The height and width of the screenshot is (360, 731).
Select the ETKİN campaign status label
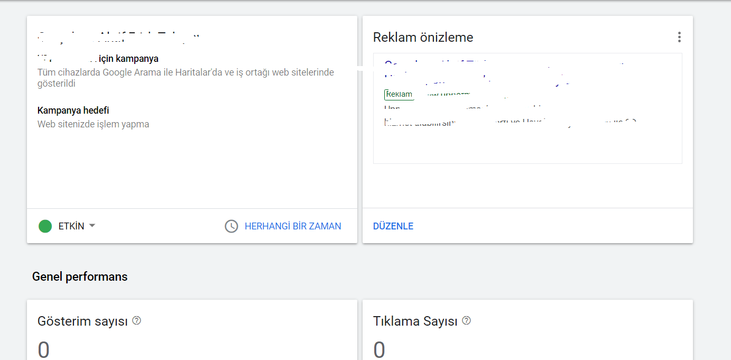[71, 226]
